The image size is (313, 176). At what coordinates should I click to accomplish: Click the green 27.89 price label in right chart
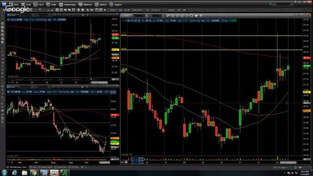click(307, 66)
